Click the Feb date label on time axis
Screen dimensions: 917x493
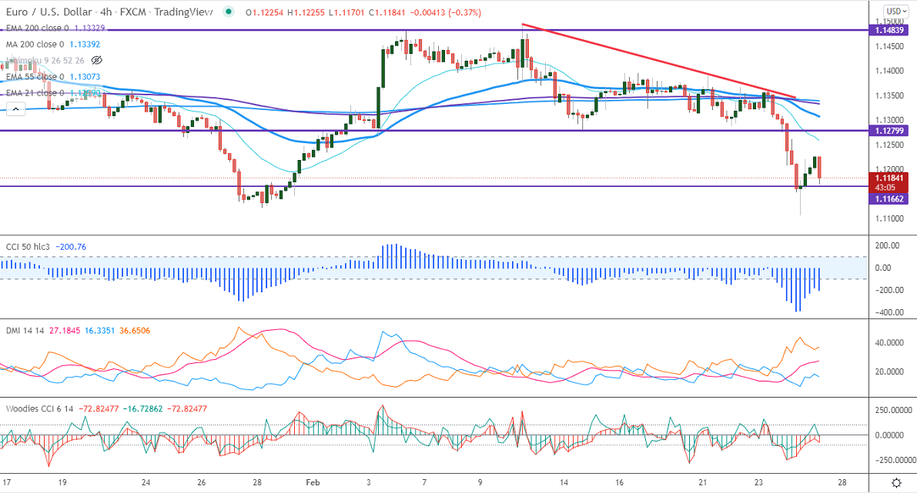[x=313, y=482]
